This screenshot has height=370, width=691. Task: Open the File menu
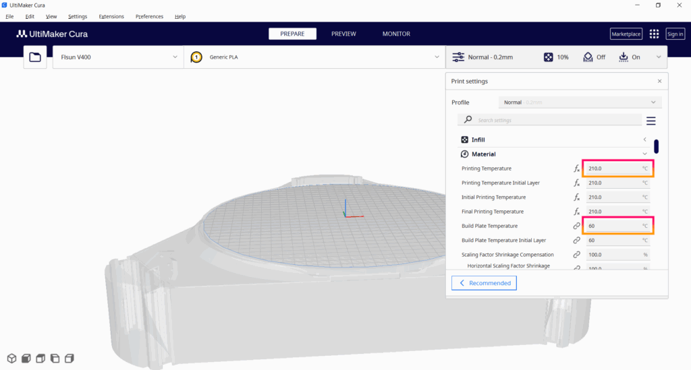coord(9,16)
